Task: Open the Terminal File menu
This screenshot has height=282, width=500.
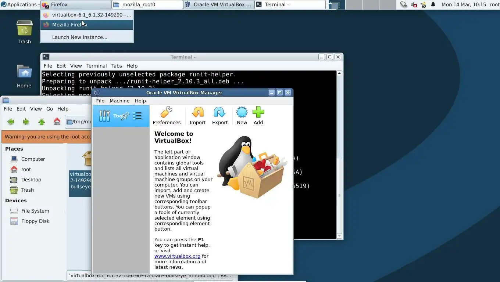Action: click(48, 66)
